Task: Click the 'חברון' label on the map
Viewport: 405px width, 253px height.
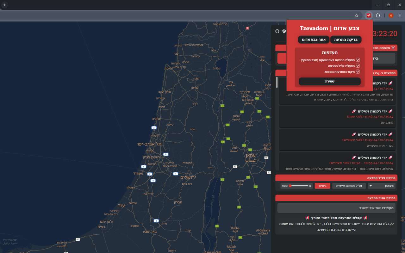Action: pos(178,202)
